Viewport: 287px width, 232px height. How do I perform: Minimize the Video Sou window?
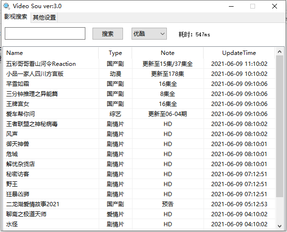point(231,6)
